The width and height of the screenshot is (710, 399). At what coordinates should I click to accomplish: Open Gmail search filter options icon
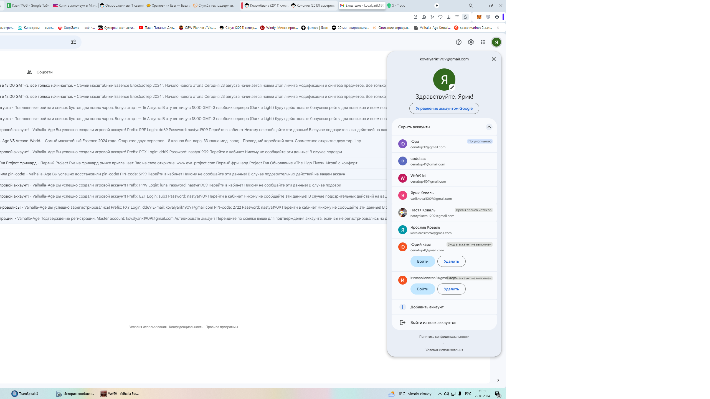coord(73,42)
